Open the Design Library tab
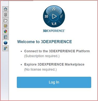This screenshot has height=101, width=98. coord(5,15)
